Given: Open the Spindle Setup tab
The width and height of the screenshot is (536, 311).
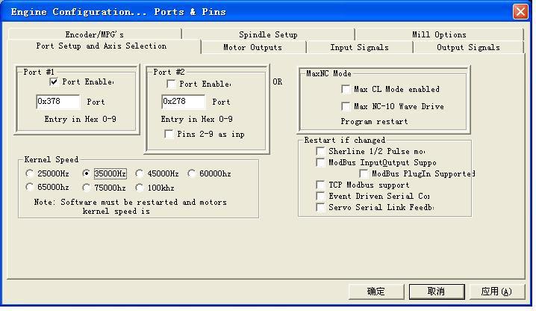Looking at the screenshot, I should [268, 34].
